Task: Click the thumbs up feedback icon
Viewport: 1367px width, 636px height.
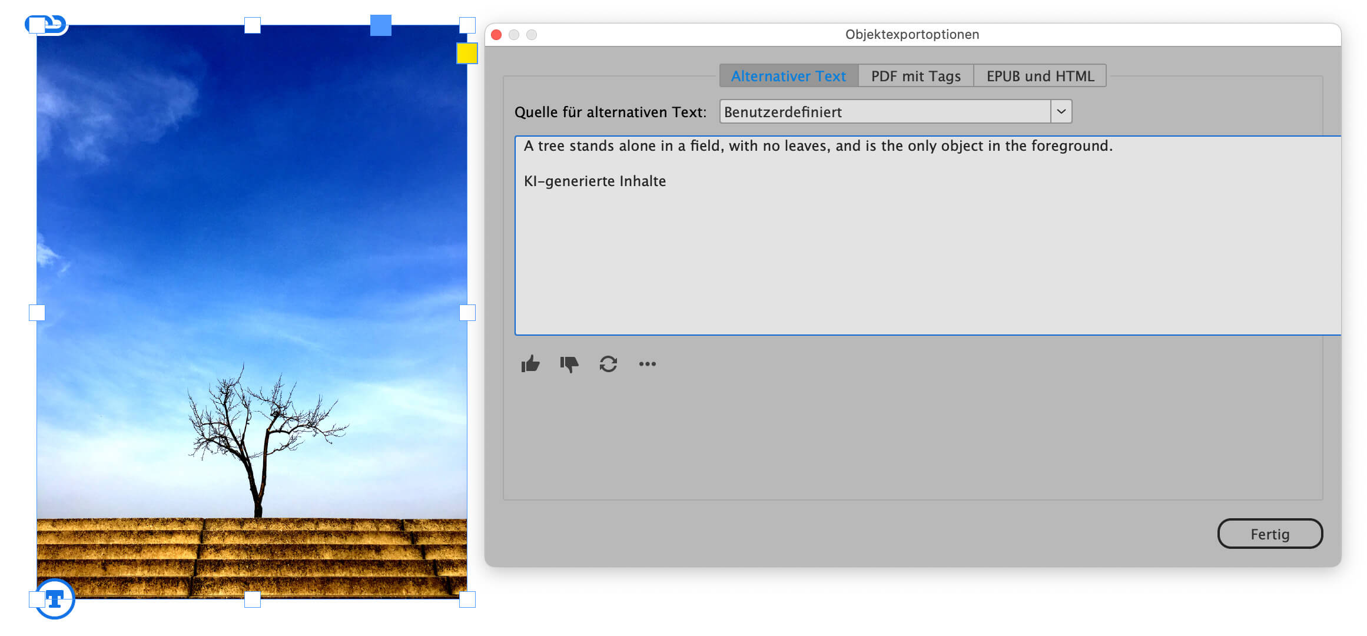Action: [530, 364]
